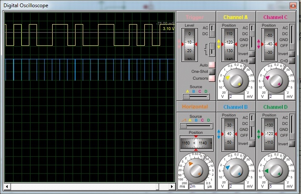Click the Channel D volts value field
Image resolution: width=301 pixels, height=194 pixels.
click(x=276, y=186)
